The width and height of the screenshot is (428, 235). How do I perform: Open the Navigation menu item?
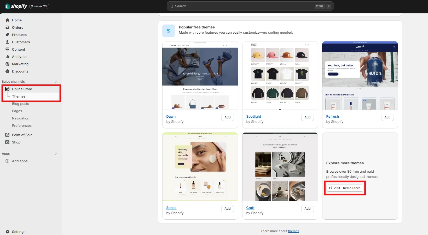tap(21, 118)
